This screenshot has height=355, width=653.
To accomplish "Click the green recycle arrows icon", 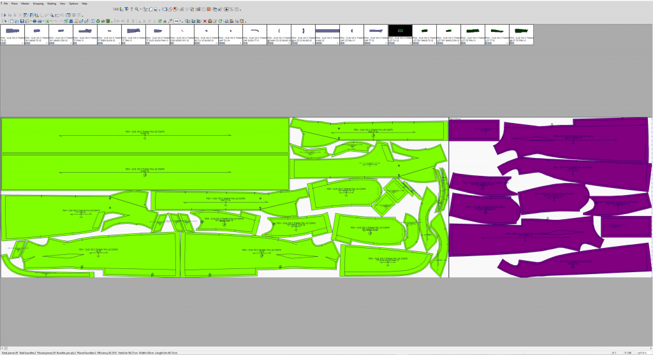I will pyautogui.click(x=98, y=21).
